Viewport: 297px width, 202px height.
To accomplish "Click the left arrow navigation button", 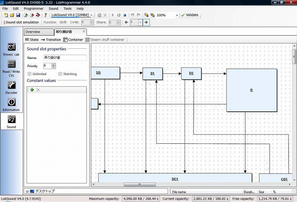I will click(x=126, y=22).
